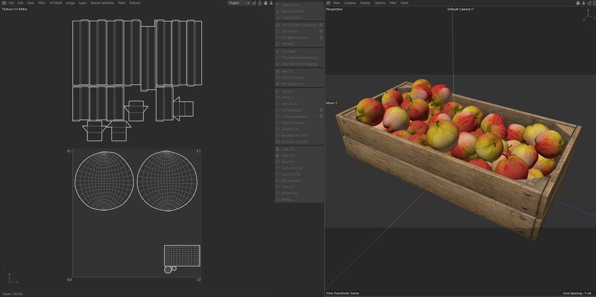
Task: Open settings gear for UV Straighten
Action: click(x=321, y=110)
